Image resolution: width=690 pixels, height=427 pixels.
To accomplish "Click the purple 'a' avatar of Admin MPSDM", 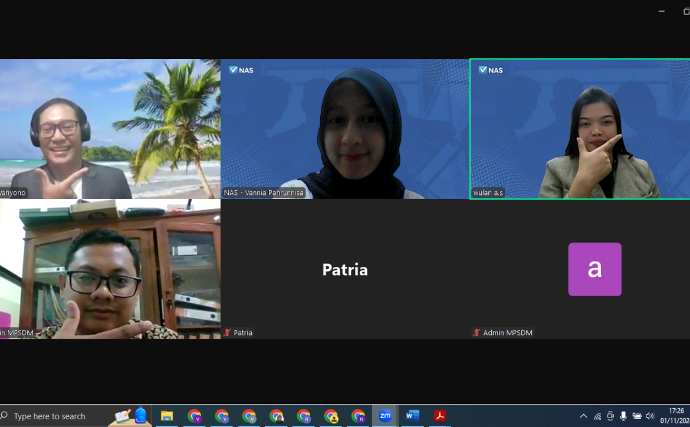I will 594,269.
